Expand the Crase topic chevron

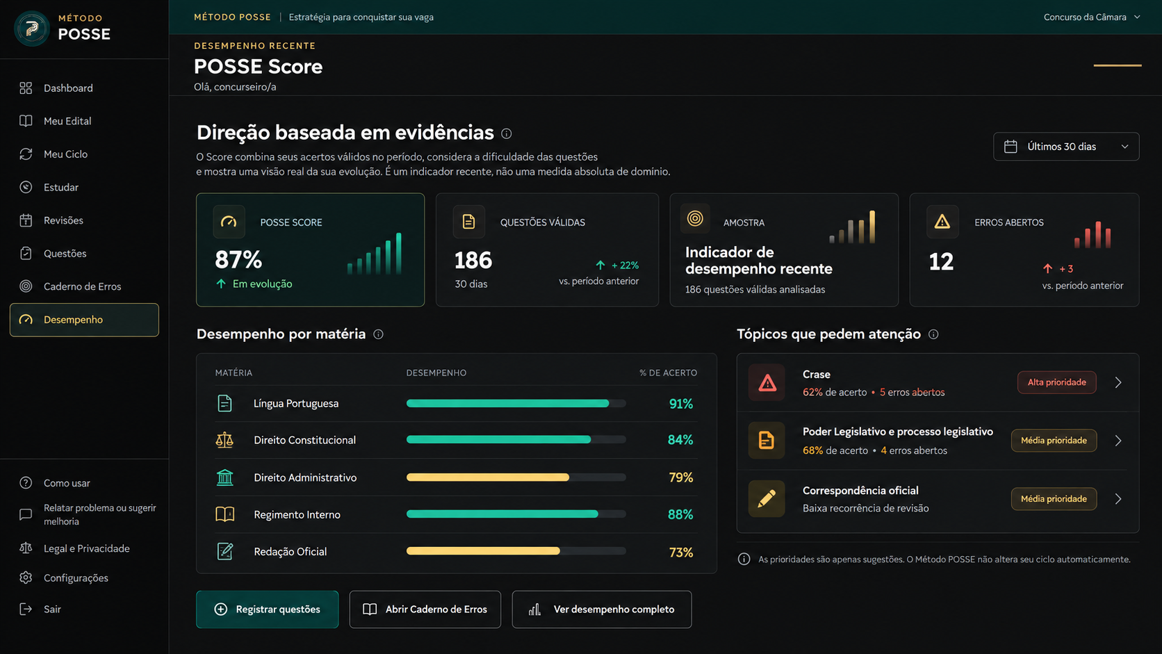(1118, 383)
